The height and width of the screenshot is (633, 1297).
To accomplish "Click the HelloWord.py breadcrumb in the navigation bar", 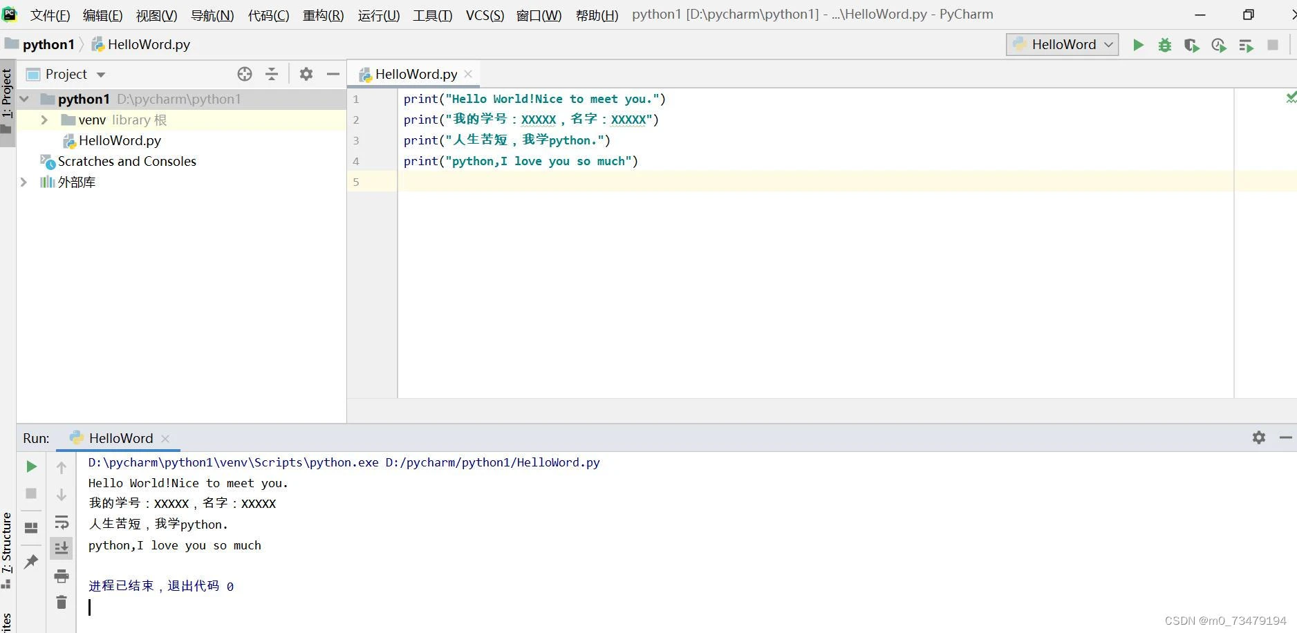I will [141, 45].
